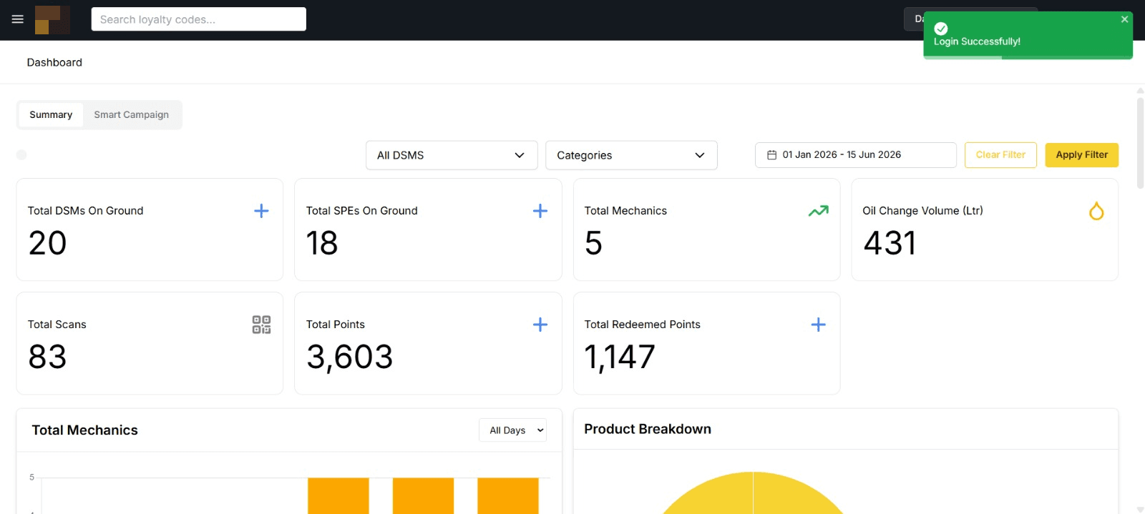Click the small round indicator left of All DSMS
Viewport: 1145px width, 514px height.
21,155
